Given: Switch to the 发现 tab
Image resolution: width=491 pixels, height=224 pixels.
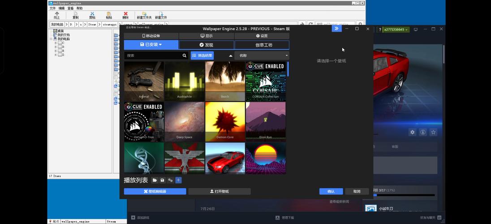Looking at the screenshot, I should pyautogui.click(x=207, y=45).
